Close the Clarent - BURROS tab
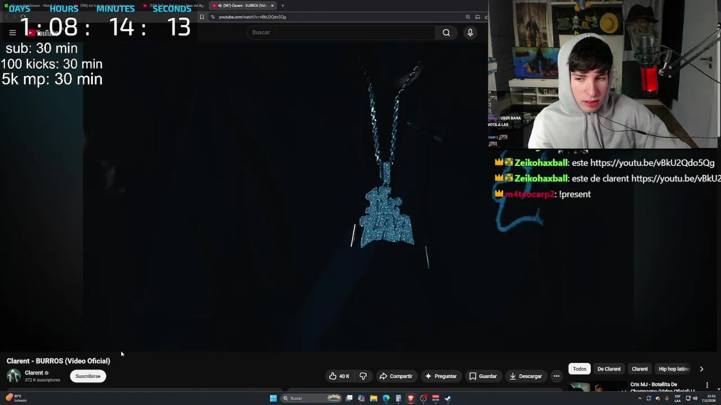The image size is (721, 405). pos(272,6)
